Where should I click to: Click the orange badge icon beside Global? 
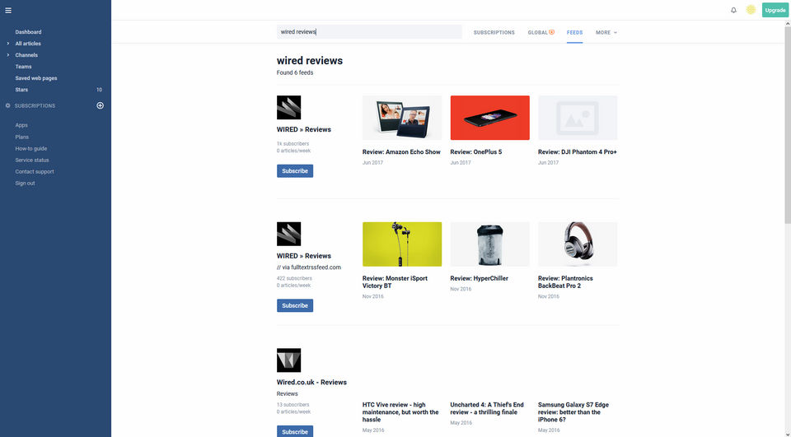[x=552, y=32]
